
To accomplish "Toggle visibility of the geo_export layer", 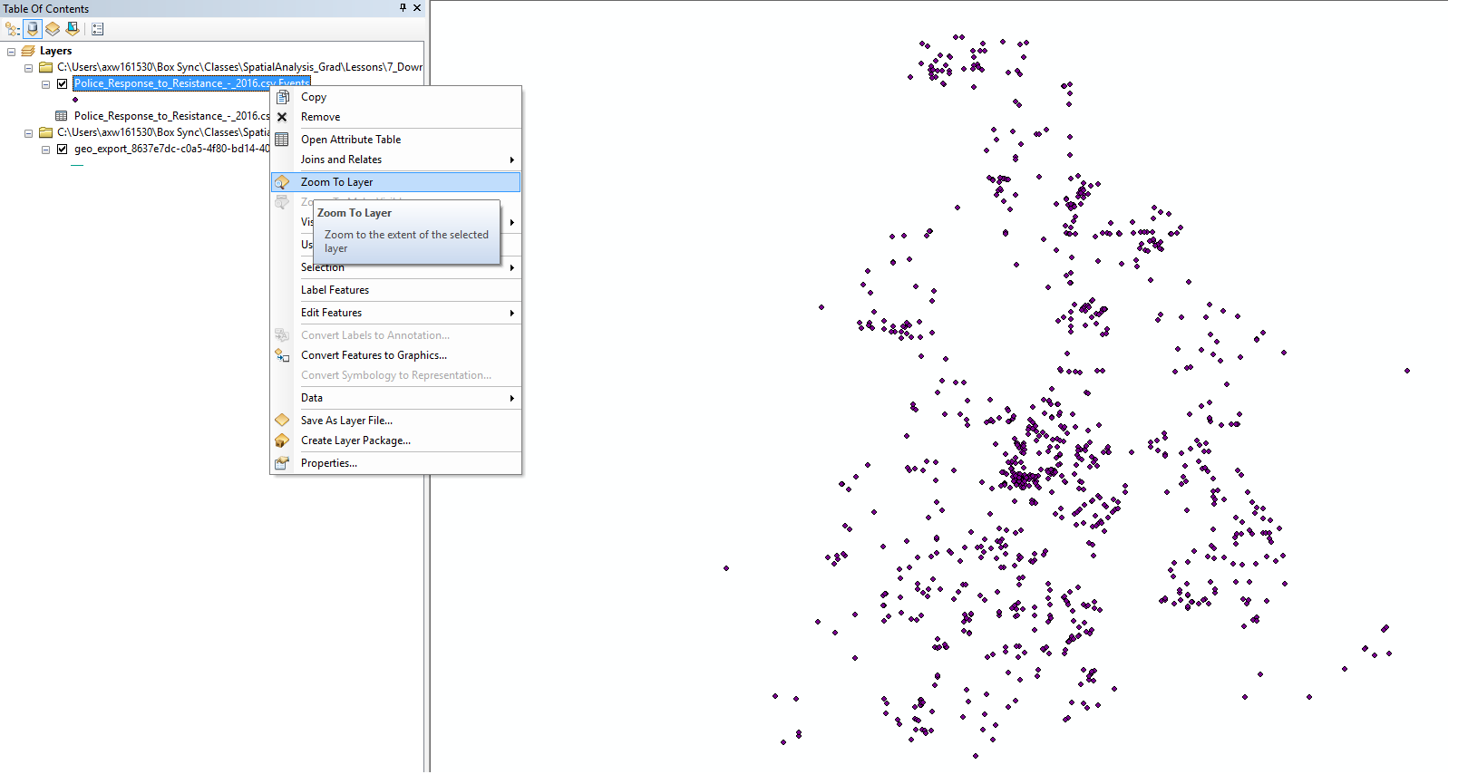I will coord(62,150).
